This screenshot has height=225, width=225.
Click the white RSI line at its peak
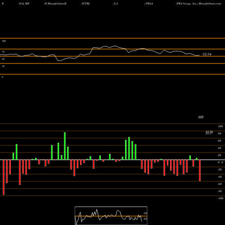(115, 46)
